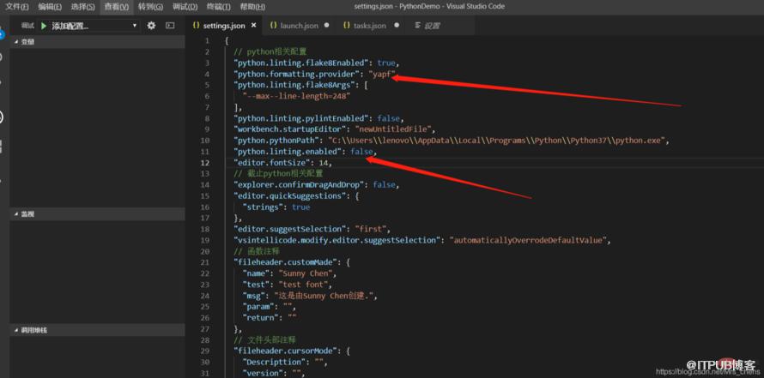This screenshot has height=378, width=764.
Task: Click the editor.fontSize value 14
Action: [324, 163]
